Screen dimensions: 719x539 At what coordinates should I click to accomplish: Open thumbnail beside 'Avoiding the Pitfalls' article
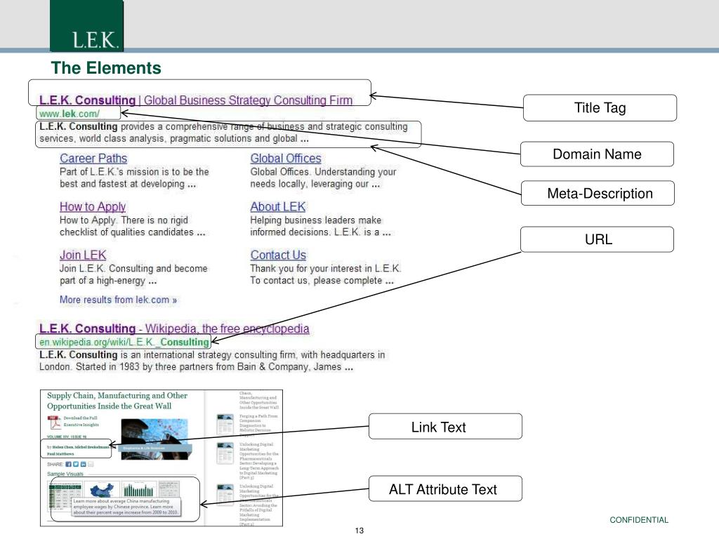coord(225,495)
